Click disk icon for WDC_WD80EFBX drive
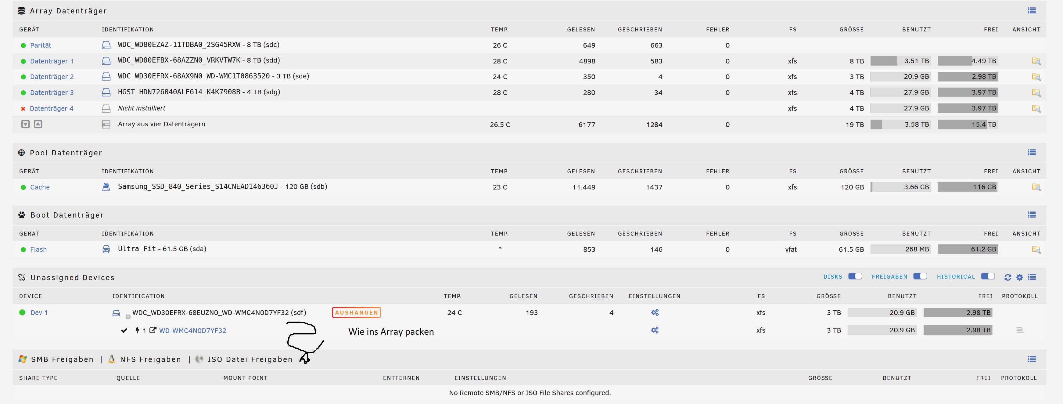Viewport: 1063px width, 404px height. pyautogui.click(x=106, y=61)
